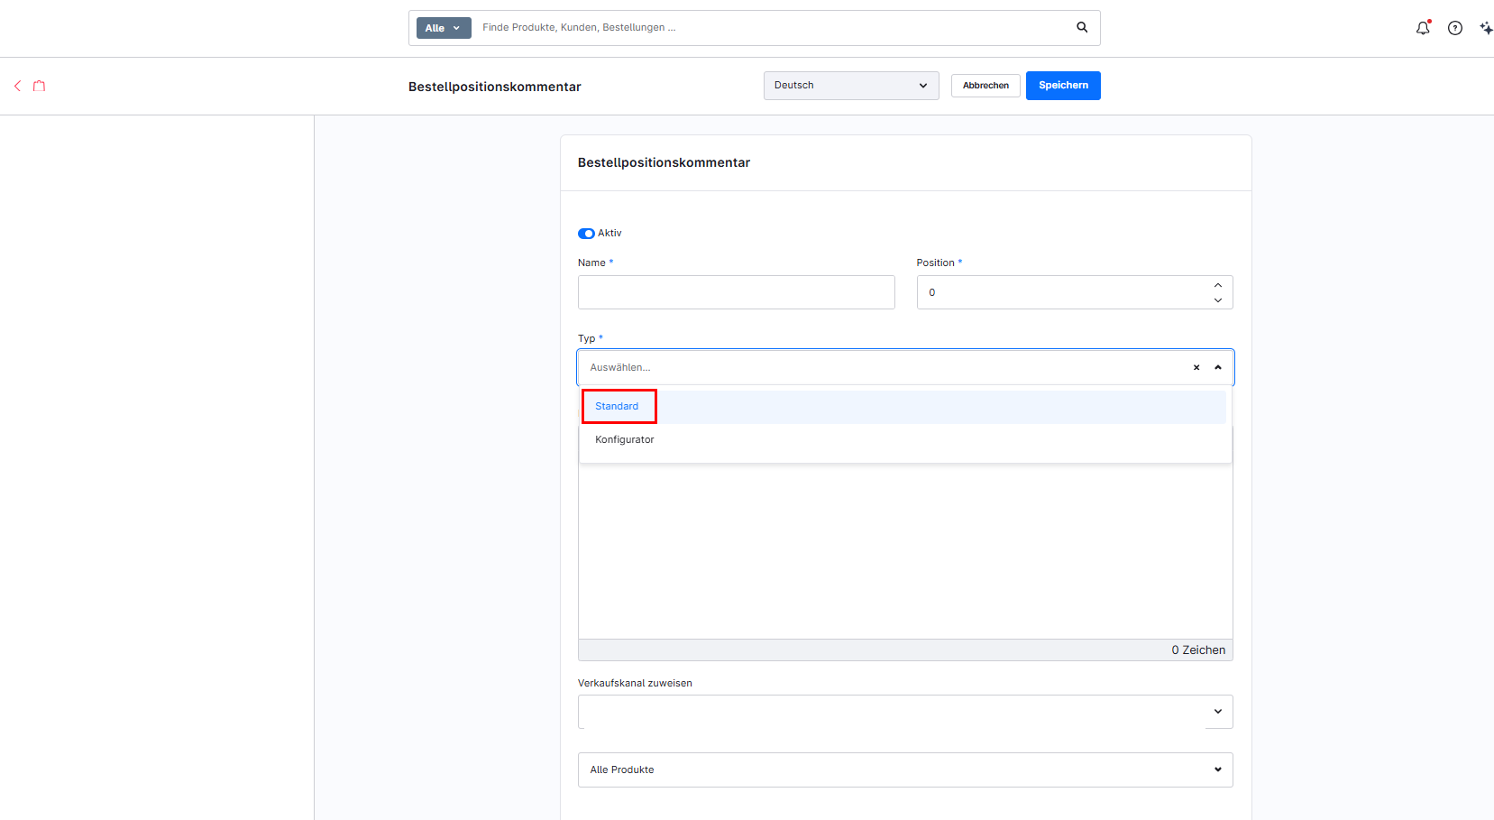Click the Abbrechen button
The image size is (1494, 820).
click(x=985, y=86)
